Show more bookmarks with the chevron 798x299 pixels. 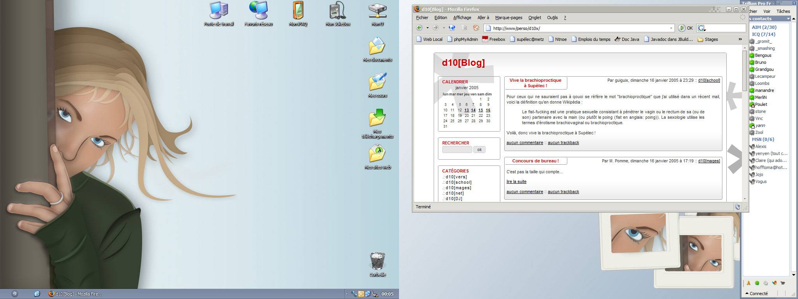pos(740,39)
